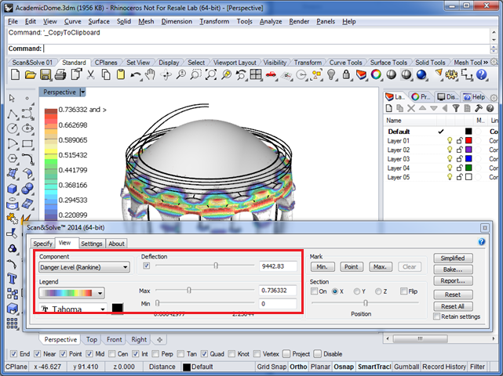Switch to the Settings tab in Scan&Solve
This screenshot has height=376, width=503.
click(92, 244)
